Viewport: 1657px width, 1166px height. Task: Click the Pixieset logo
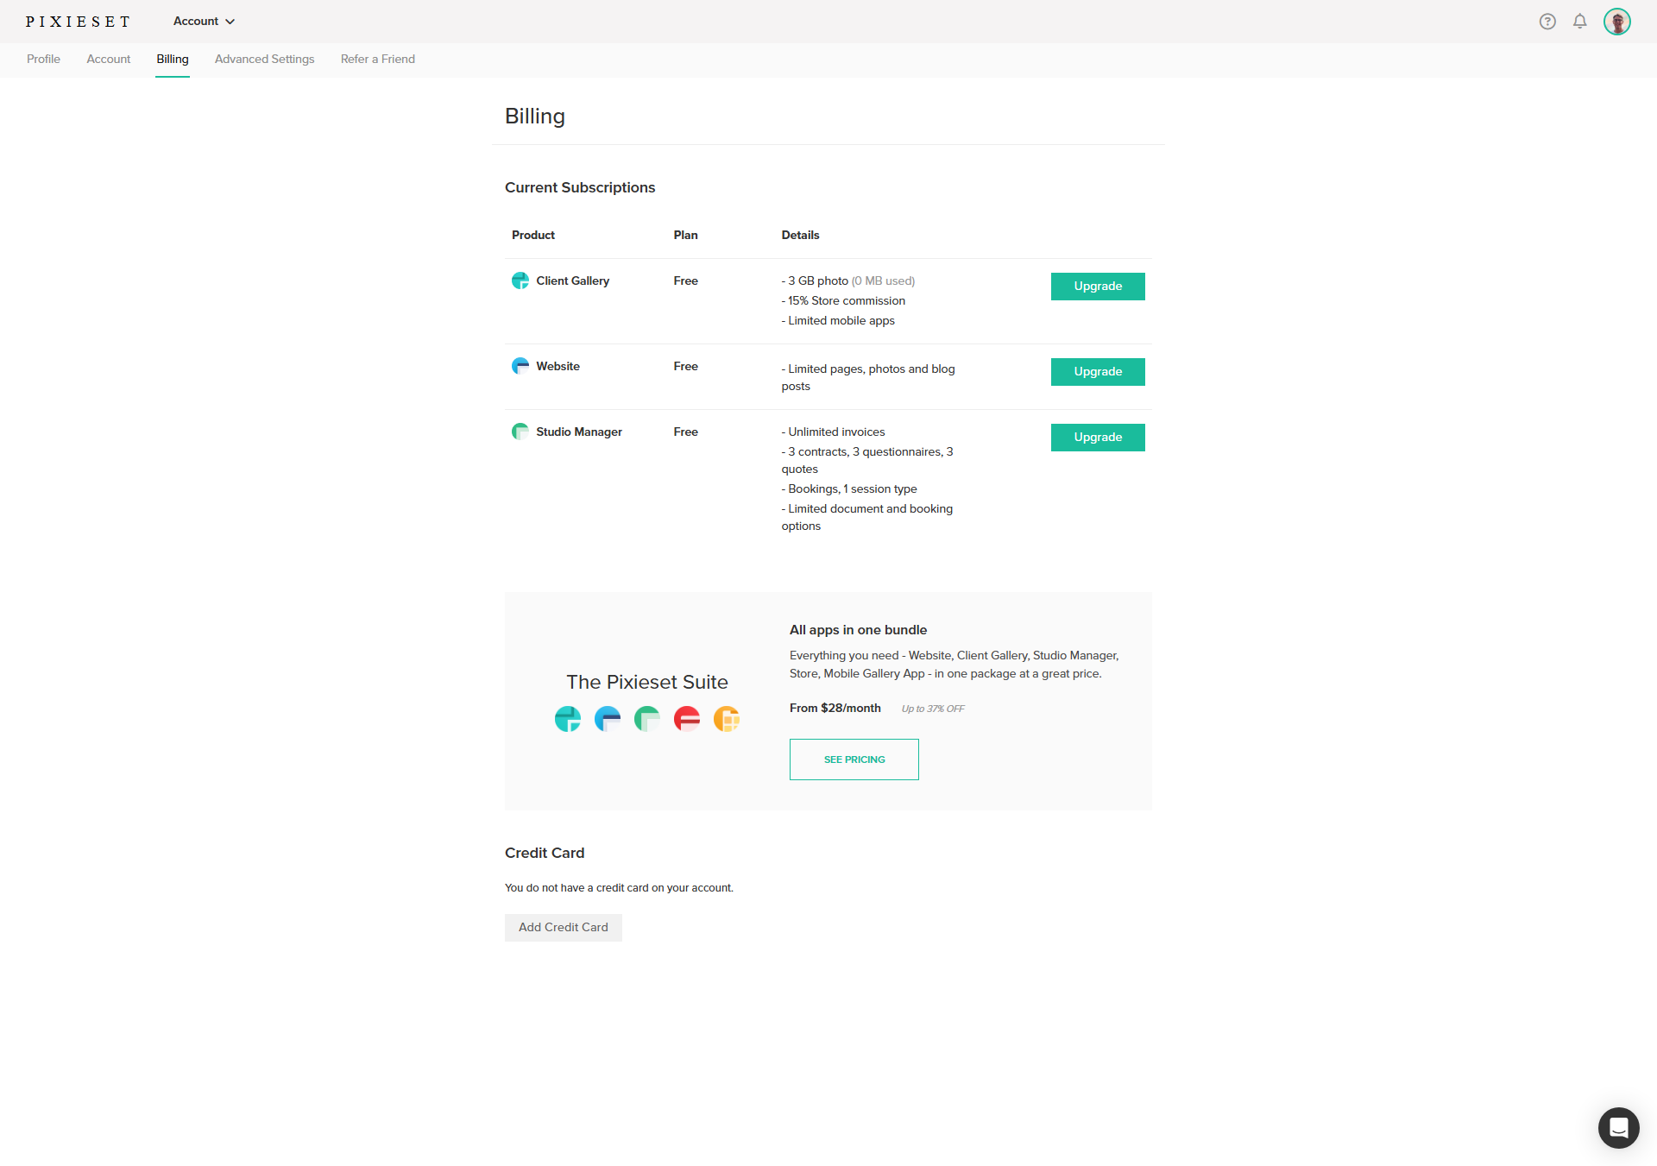pyautogui.click(x=78, y=22)
